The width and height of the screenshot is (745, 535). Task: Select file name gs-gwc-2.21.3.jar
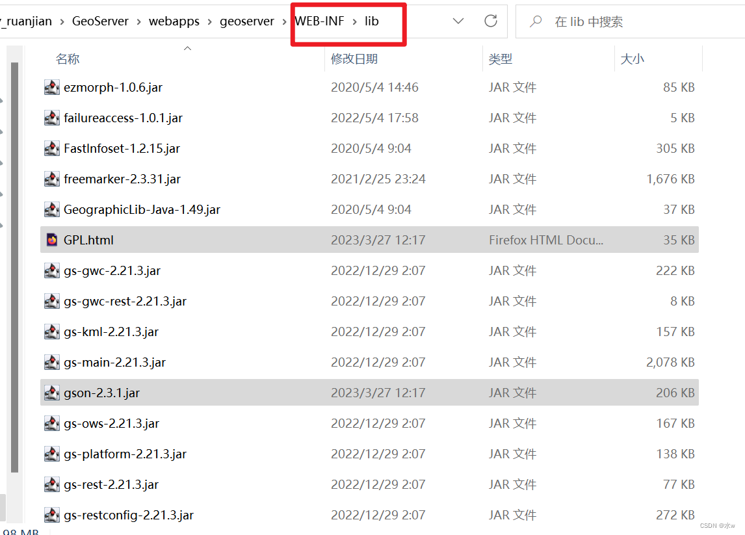[112, 271]
